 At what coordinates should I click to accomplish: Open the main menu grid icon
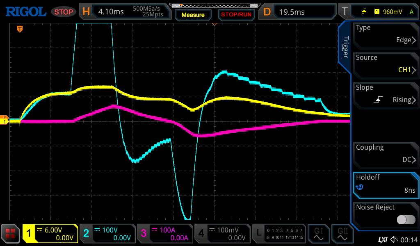coord(11,234)
